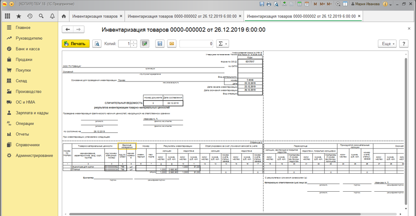The image size is (416, 216).
Task: Go to the Home page icon
Action: 64,16
